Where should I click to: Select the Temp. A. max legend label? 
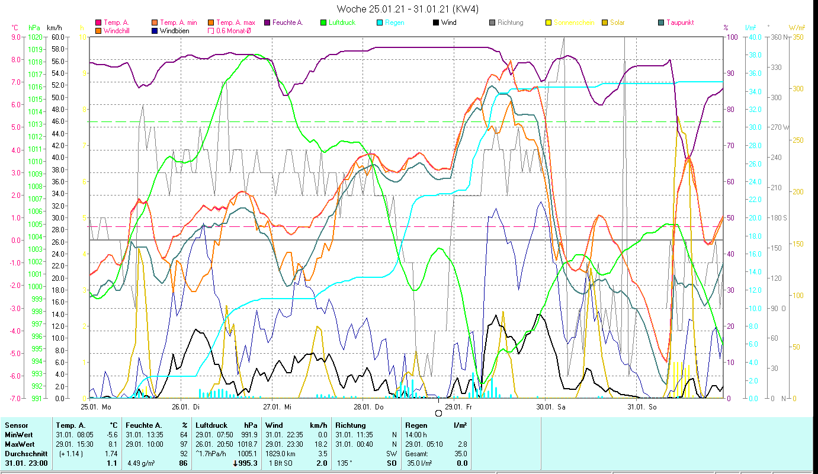(x=236, y=23)
